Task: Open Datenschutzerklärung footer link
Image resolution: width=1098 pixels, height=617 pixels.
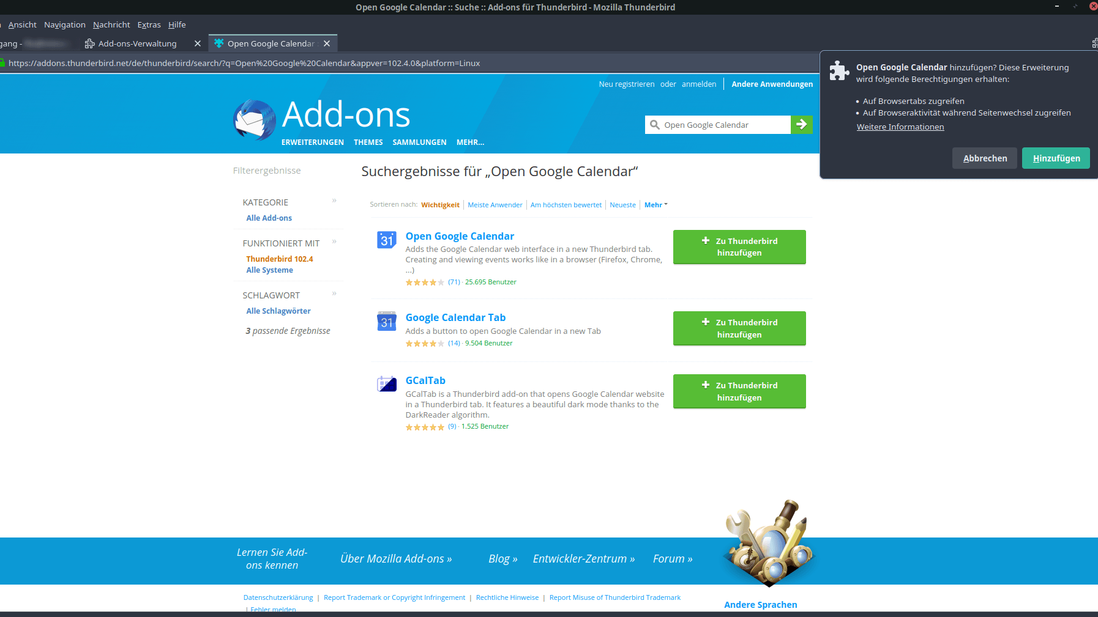Action: pyautogui.click(x=278, y=598)
